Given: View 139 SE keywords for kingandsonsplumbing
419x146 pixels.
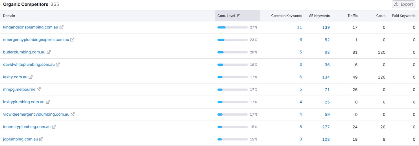Looking at the screenshot, I should tap(326, 27).
